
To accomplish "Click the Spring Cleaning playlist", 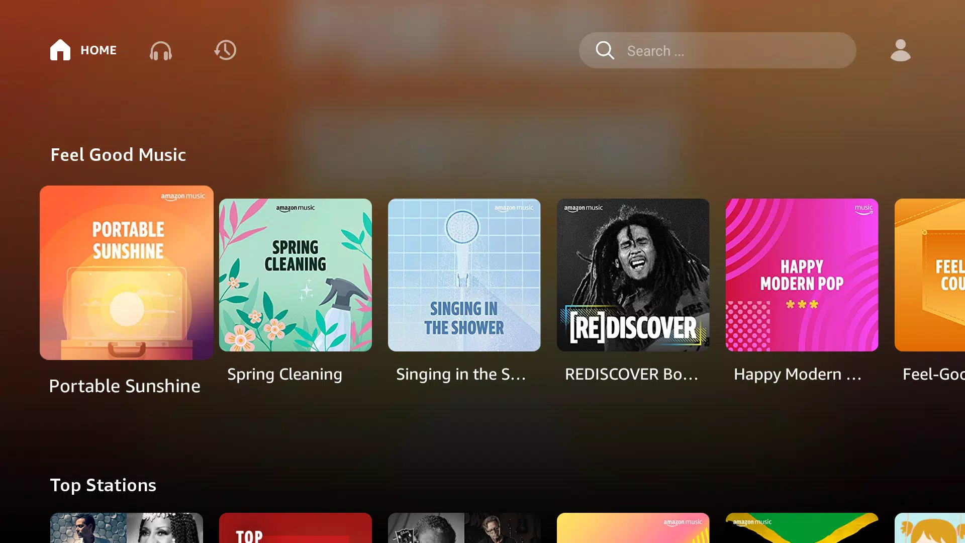I will click(295, 274).
